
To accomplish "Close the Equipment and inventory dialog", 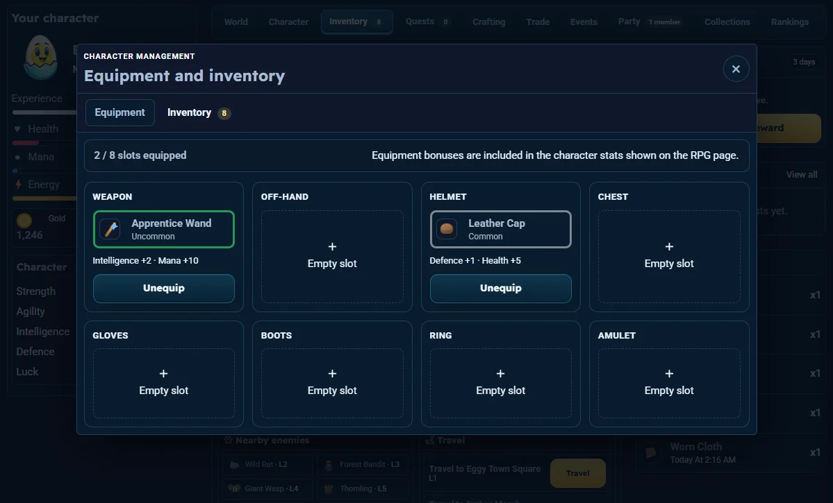I will coord(736,69).
